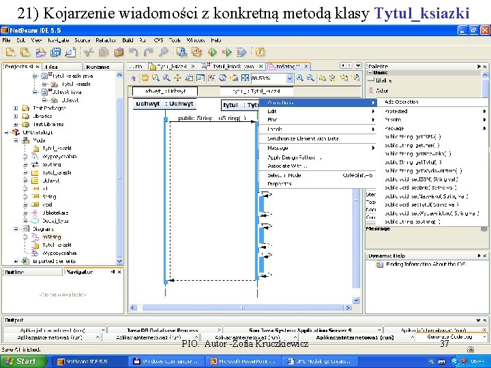Switch to the Navigator tab
This screenshot has height=368, width=491.
[93, 272]
